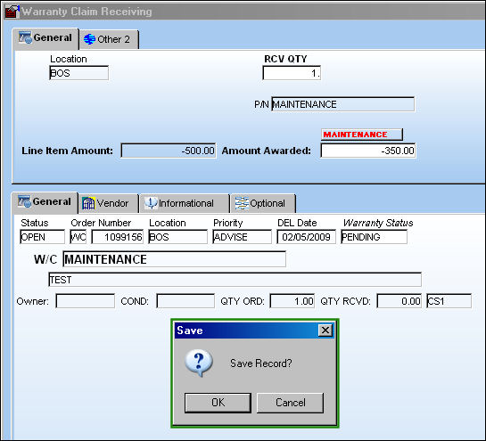Image resolution: width=486 pixels, height=441 pixels.
Task: Click the upper Location field BOS
Action: (x=78, y=73)
